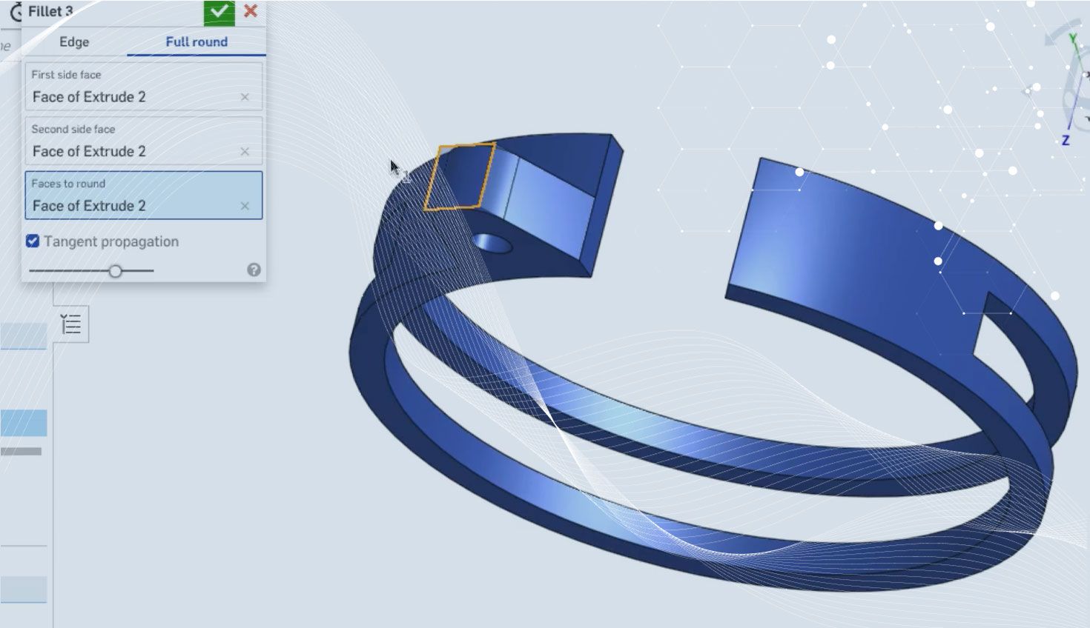Cancel the fillet with the red X

[251, 11]
